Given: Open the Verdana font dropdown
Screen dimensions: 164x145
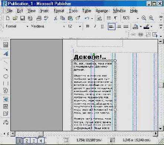Looking at the screenshot, I should pyautogui.click(x=64, y=26).
